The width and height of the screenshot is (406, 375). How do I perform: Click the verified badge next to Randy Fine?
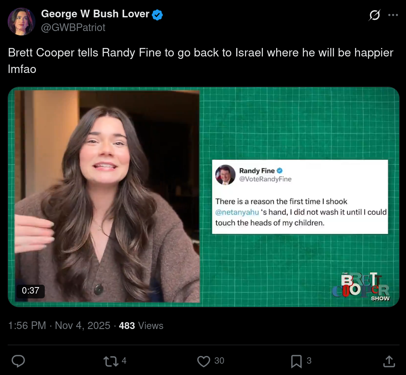pos(279,171)
